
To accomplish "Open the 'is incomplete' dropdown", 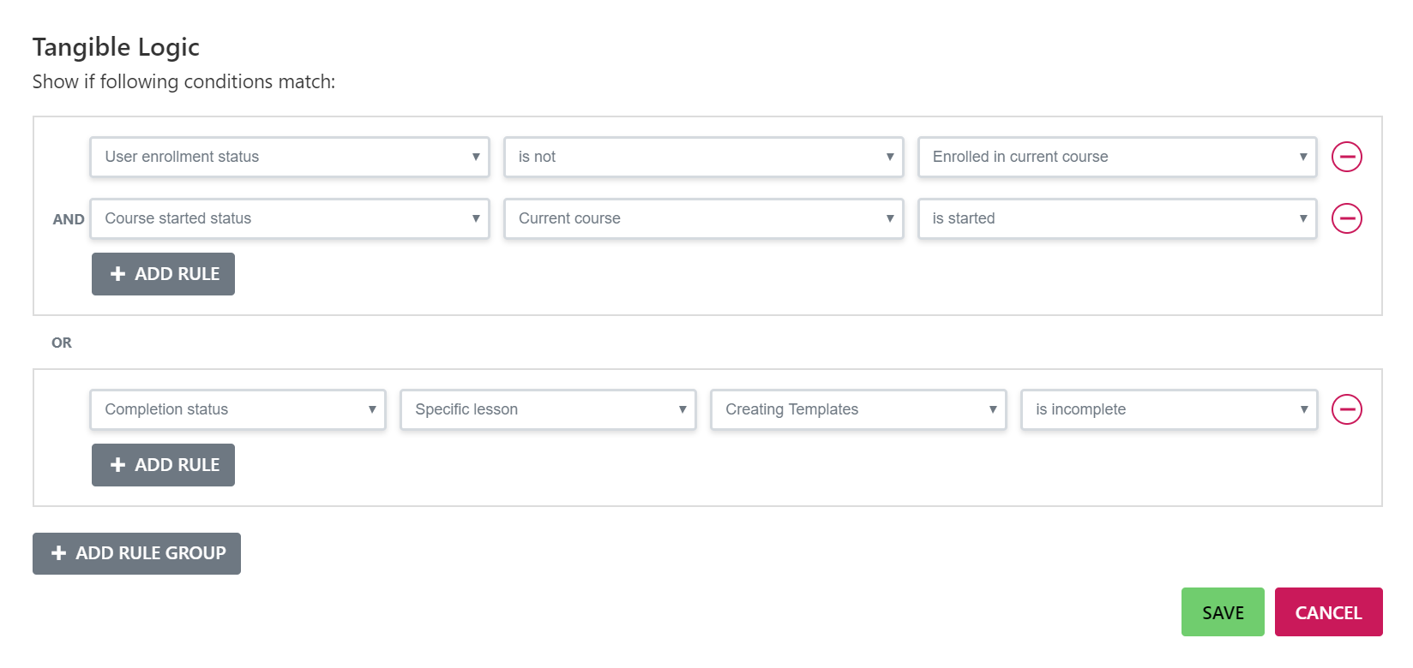I will (x=1169, y=409).
